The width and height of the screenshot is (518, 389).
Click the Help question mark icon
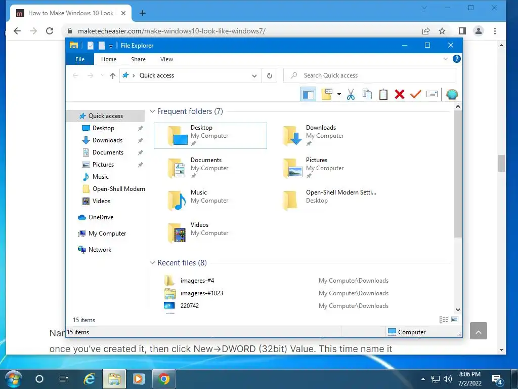(457, 59)
